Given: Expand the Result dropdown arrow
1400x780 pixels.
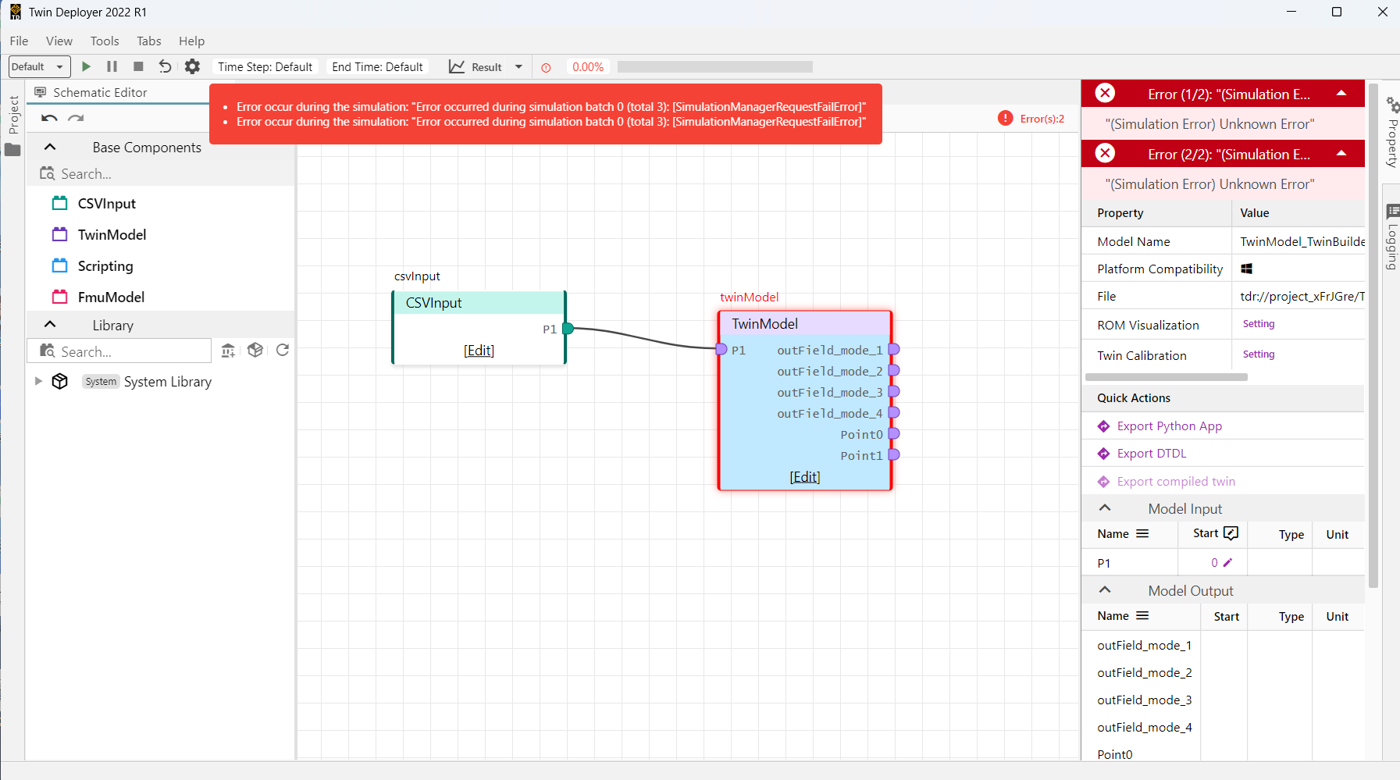Looking at the screenshot, I should pos(518,67).
